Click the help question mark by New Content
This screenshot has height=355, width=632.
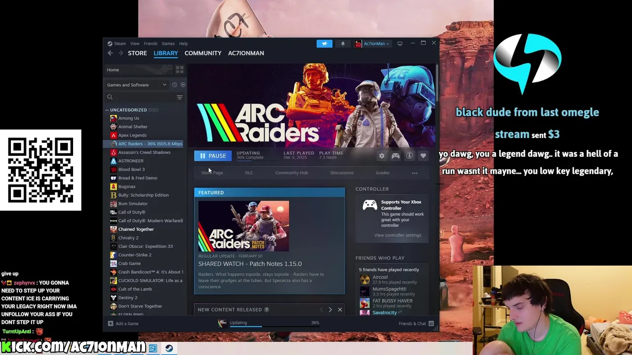[x=267, y=310]
